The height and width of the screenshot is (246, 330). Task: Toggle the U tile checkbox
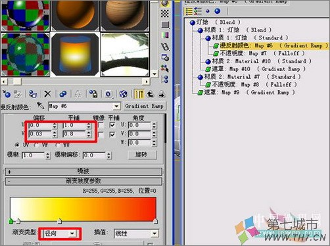pos(112,125)
